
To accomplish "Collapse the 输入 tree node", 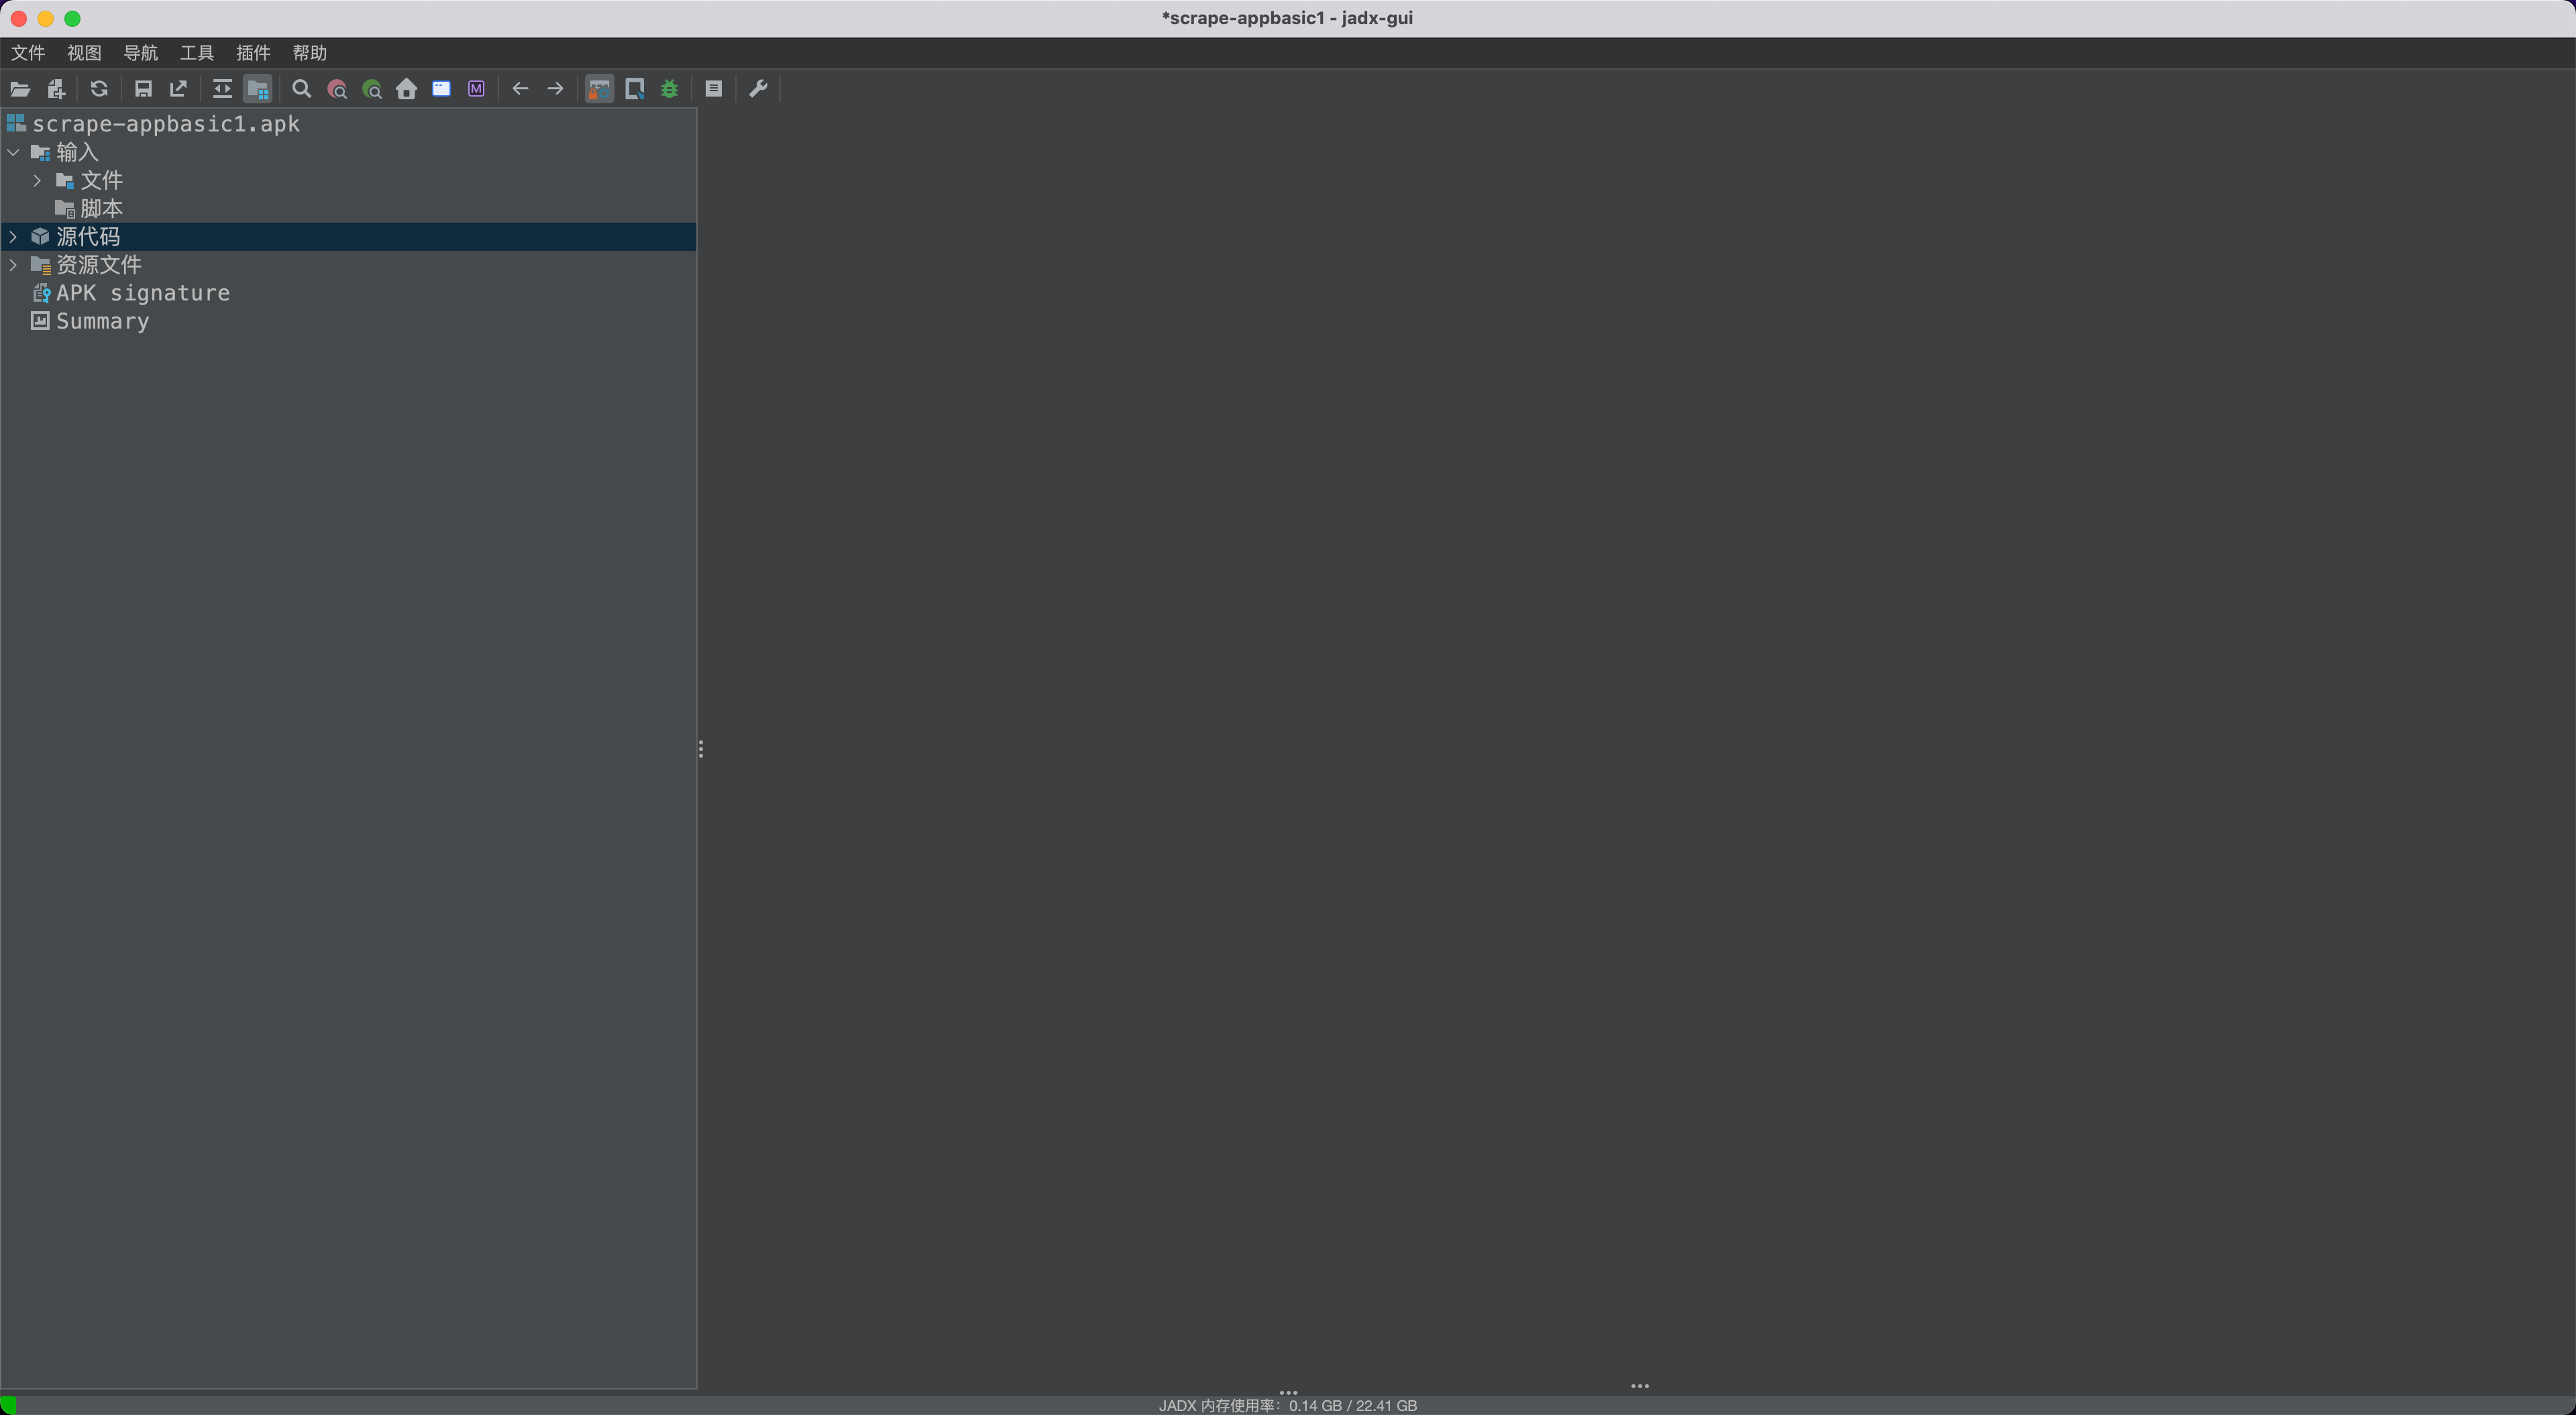I will pyautogui.click(x=13, y=153).
